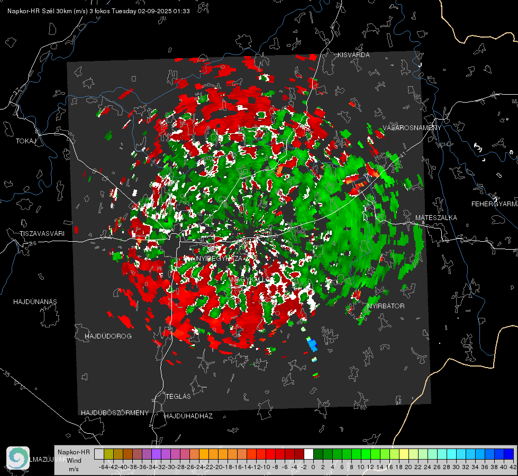Select the violet swatch between -34 and -32
Screen dimensions: 518x476
click(x=156, y=454)
